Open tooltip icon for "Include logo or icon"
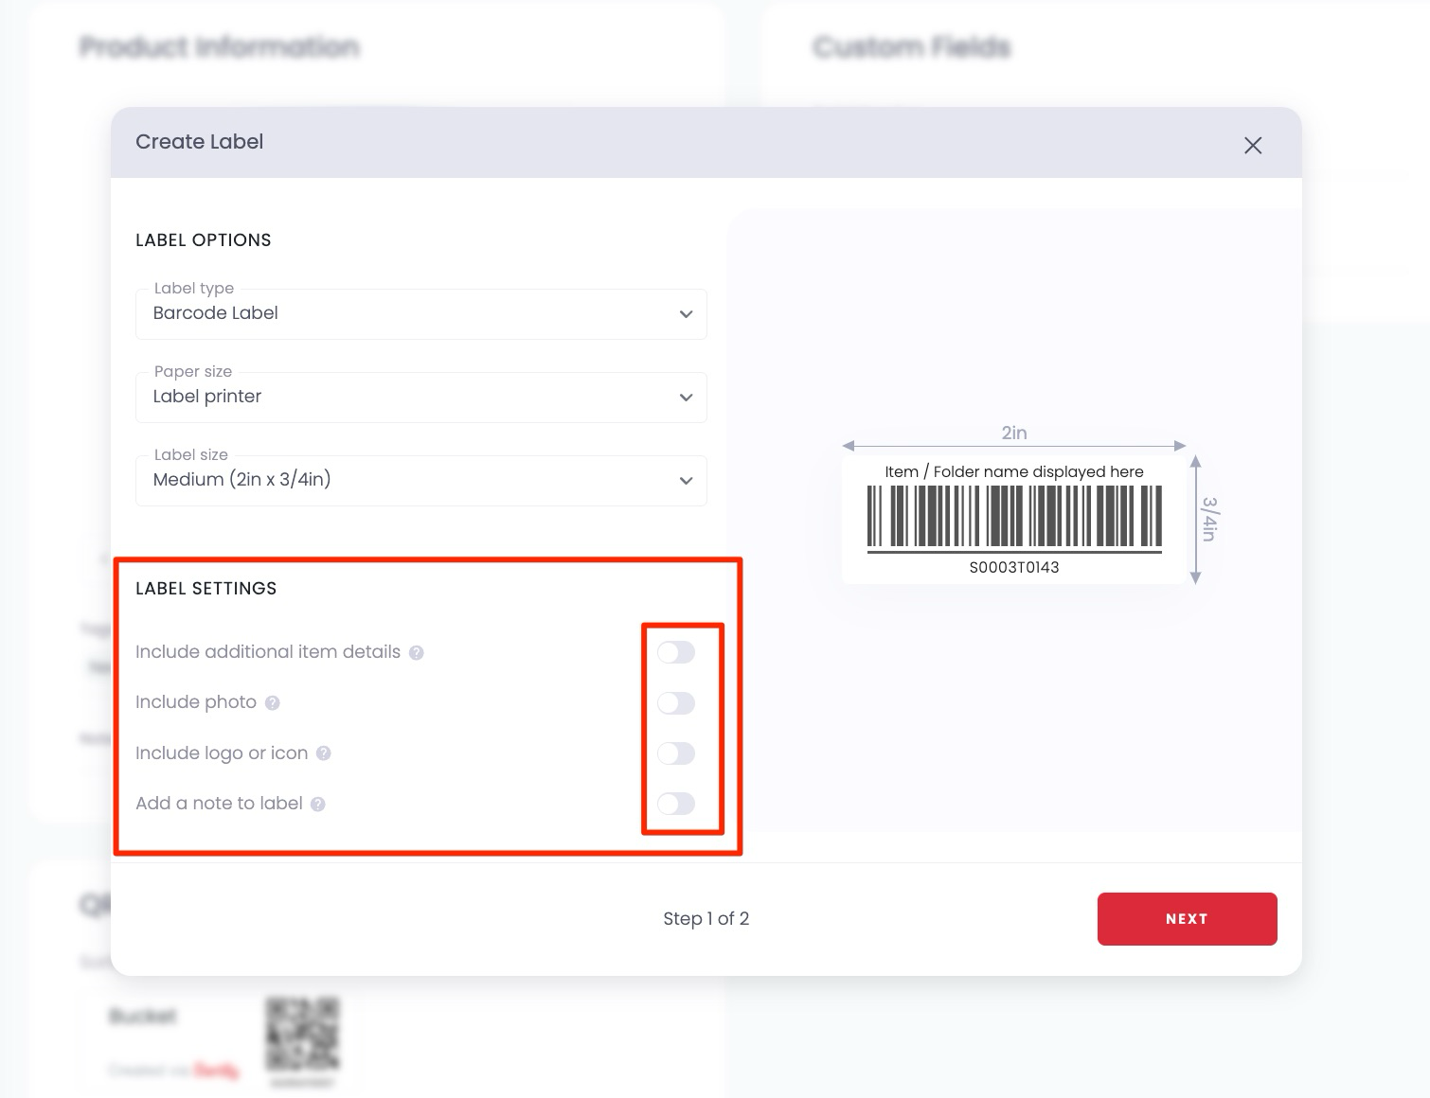This screenshot has height=1098, width=1430. click(324, 753)
